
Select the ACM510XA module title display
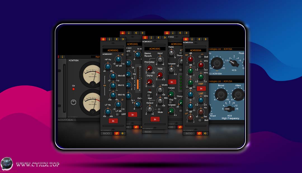tap(176, 44)
